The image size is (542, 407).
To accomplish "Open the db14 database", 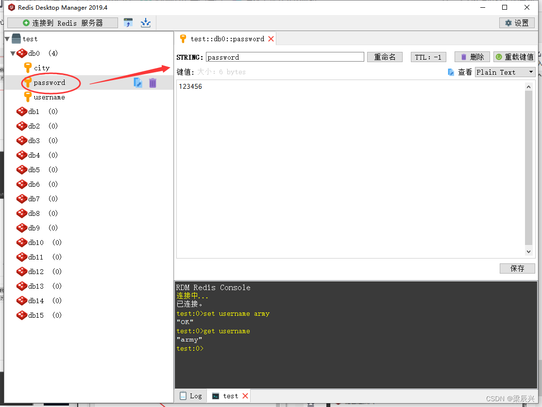I will coord(39,300).
